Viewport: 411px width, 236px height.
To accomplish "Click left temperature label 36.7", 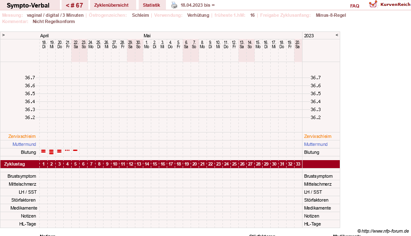I will (x=30, y=78).
